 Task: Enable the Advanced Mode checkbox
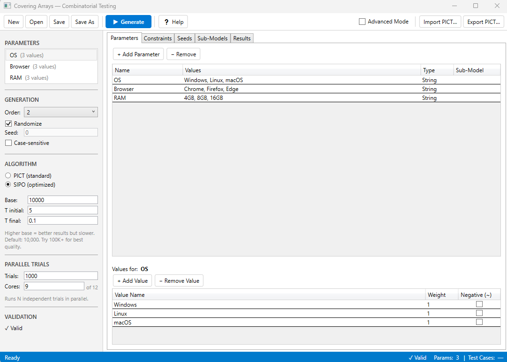(362, 22)
